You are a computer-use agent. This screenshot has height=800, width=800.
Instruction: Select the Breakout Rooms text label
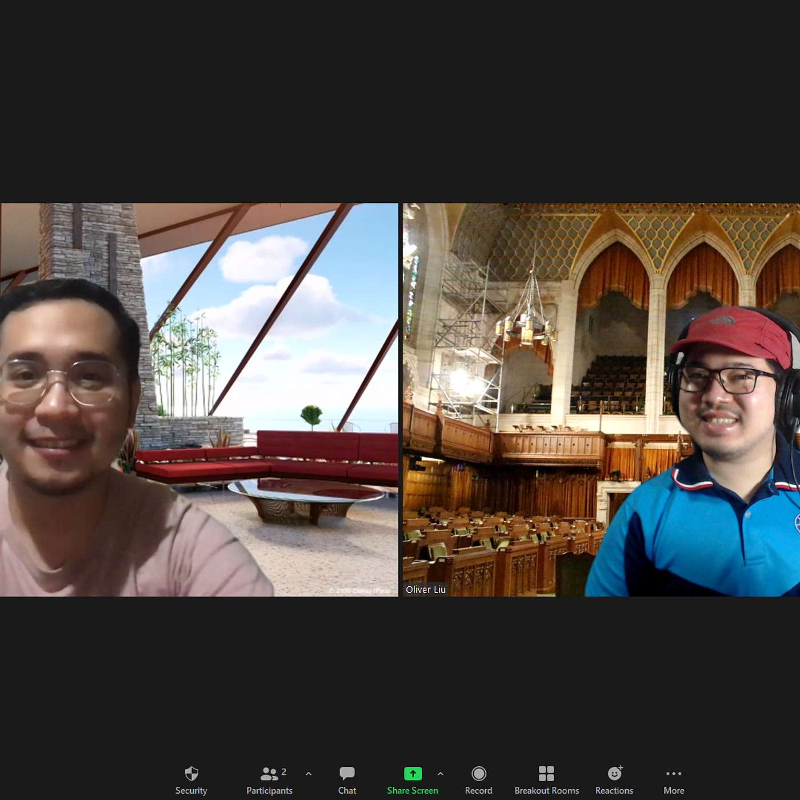click(x=546, y=790)
